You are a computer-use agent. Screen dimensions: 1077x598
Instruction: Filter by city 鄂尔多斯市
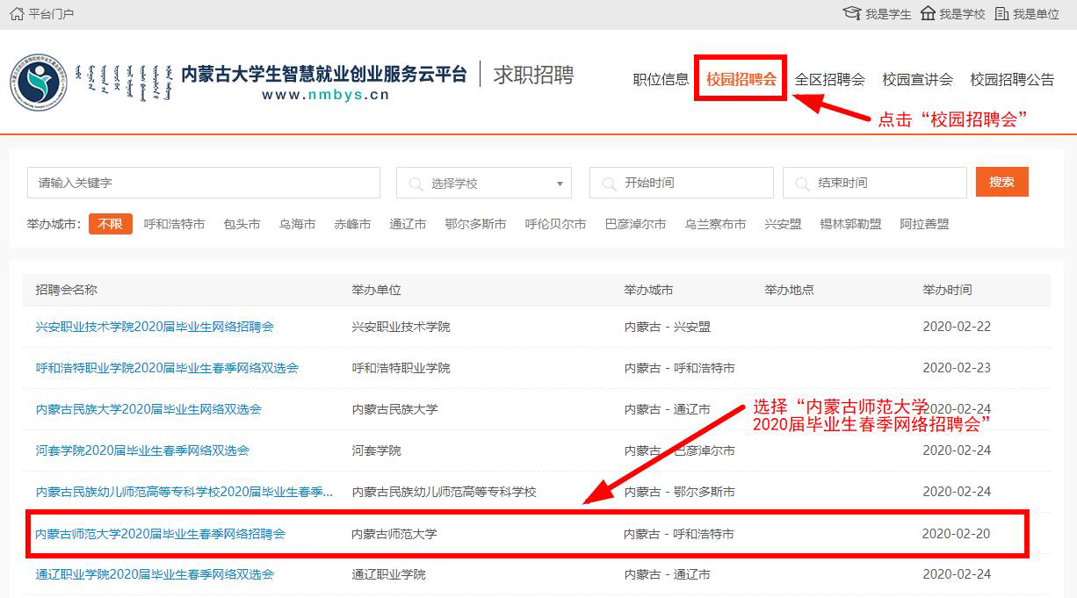coord(475,224)
